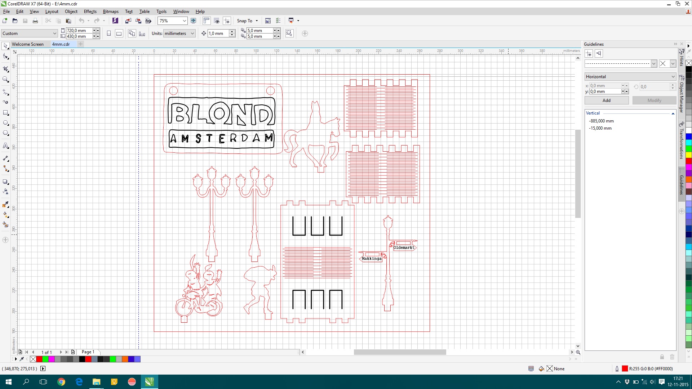This screenshot has height=389, width=692.
Task: Click the Object menu in menu bar
Action: (x=71, y=12)
